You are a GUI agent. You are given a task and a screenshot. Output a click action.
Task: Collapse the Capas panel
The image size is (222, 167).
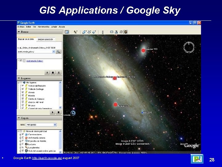pos(19,118)
